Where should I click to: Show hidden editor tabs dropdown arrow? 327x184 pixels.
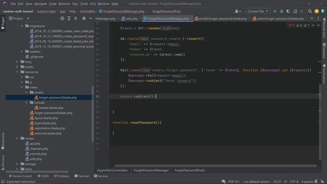click(x=312, y=18)
